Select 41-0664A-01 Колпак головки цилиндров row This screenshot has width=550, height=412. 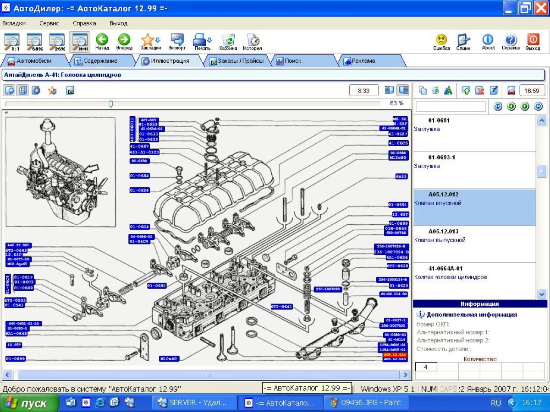(474, 281)
